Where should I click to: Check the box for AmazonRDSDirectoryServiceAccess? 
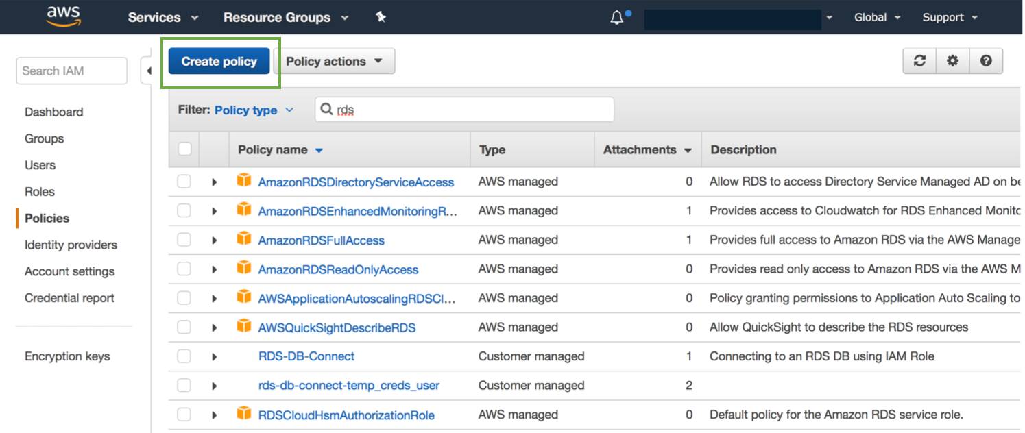click(x=184, y=182)
